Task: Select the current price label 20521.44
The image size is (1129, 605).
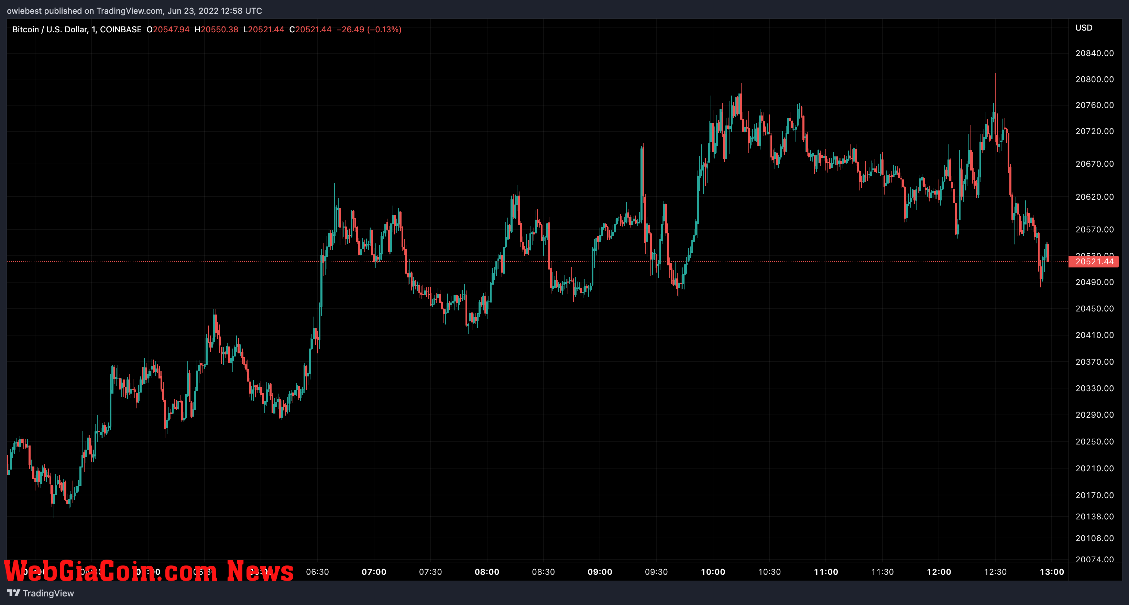Action: [x=1094, y=262]
